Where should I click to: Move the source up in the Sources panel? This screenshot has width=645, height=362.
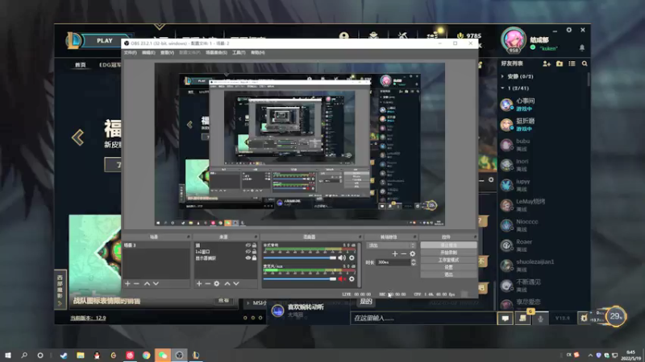(227, 284)
